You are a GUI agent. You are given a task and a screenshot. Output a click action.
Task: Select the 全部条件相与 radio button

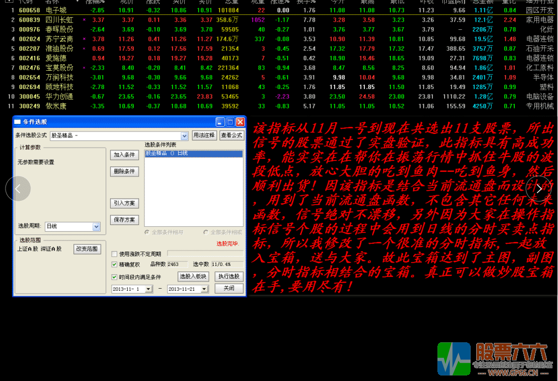click(147, 232)
